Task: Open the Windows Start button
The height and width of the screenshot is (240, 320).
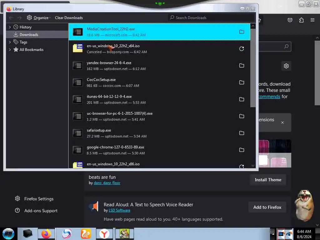Action: (x=8, y=234)
